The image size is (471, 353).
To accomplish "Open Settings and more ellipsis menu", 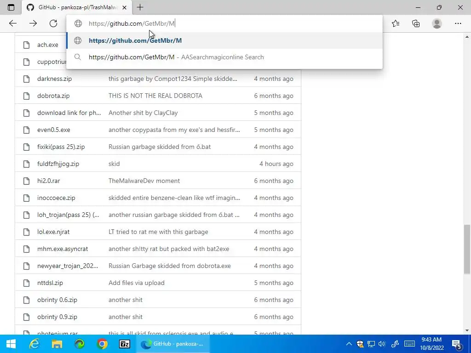I will 458,23.
